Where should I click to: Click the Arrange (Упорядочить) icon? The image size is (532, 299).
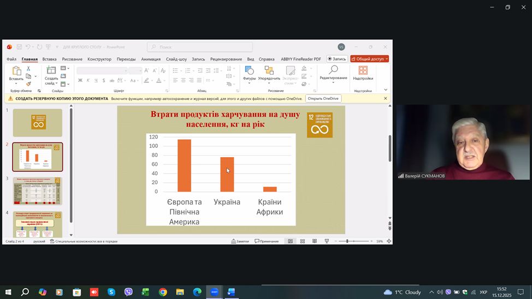click(x=269, y=71)
